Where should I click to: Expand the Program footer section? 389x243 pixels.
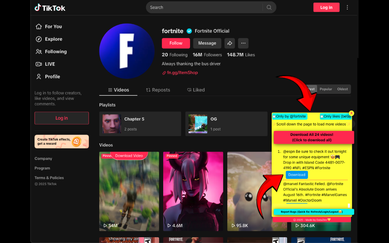pos(42,168)
